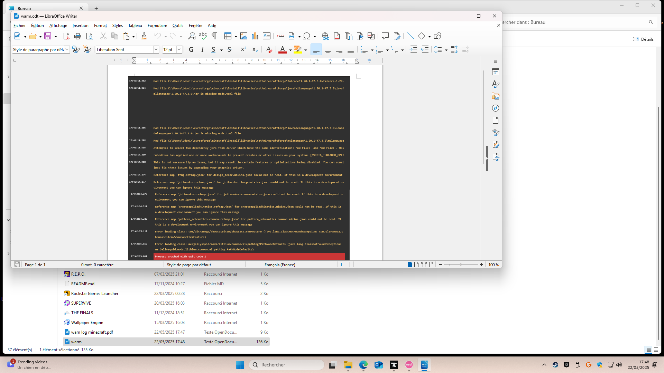Open the Édition menu
664x373 pixels.
click(x=37, y=26)
